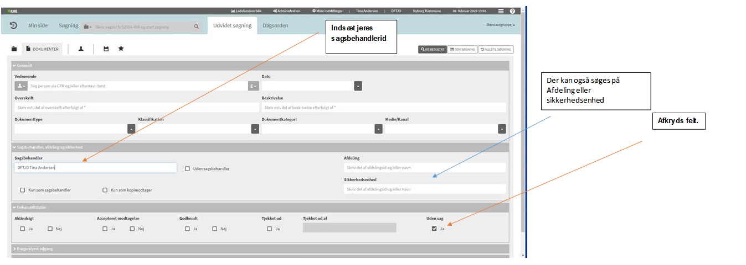Select the person search icon
Image resolution: width=746 pixels, height=265 pixels.
81,49
